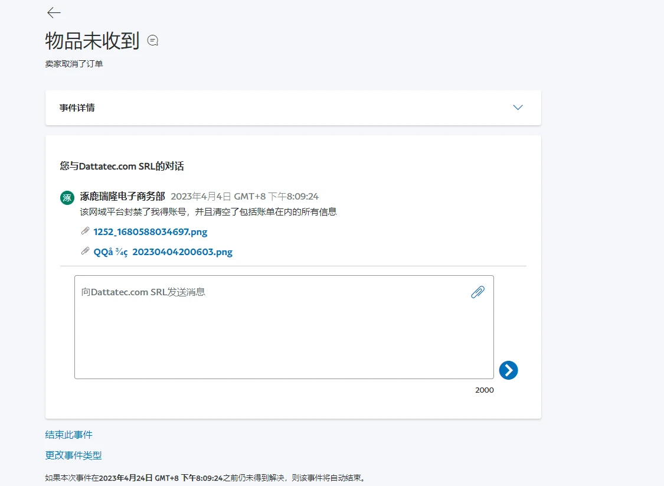Screen dimensions: 664x486
Task: Click the 结束此事件 link
Action: (69, 435)
